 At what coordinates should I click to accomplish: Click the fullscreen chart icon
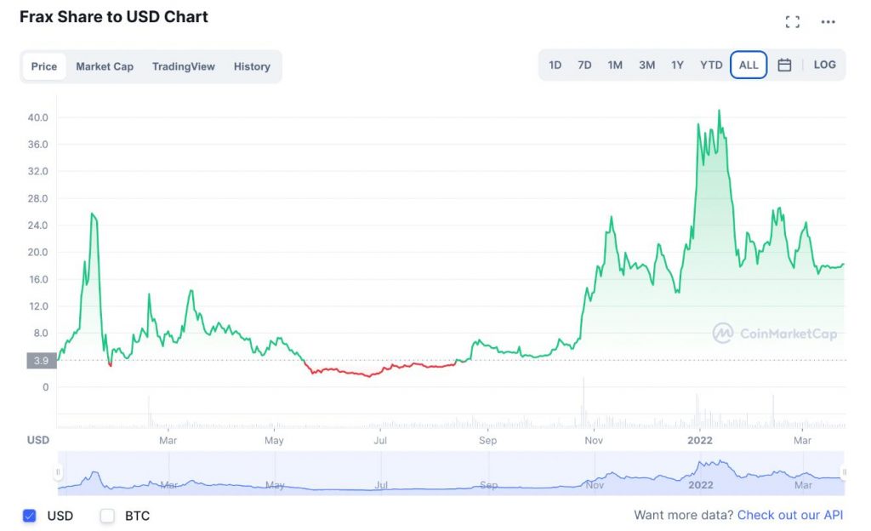793,22
